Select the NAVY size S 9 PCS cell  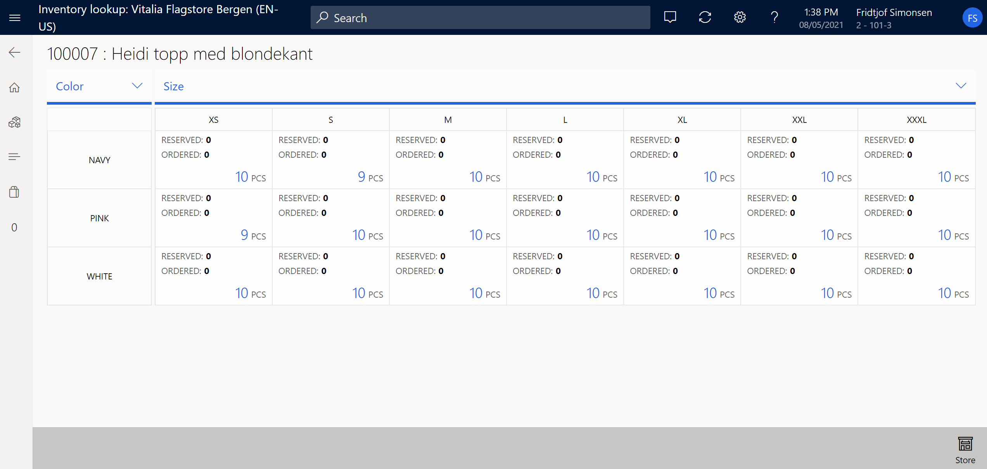coord(330,160)
